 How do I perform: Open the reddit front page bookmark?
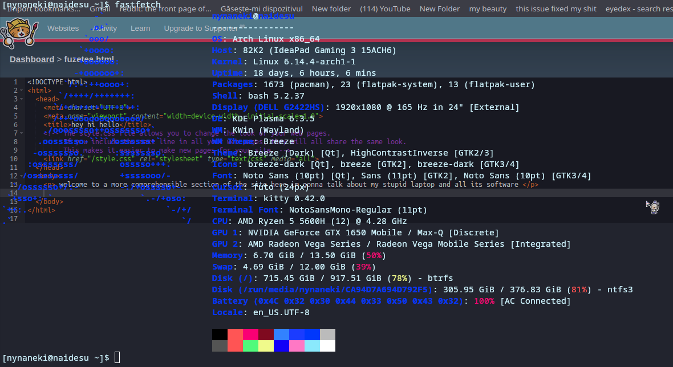point(165,9)
